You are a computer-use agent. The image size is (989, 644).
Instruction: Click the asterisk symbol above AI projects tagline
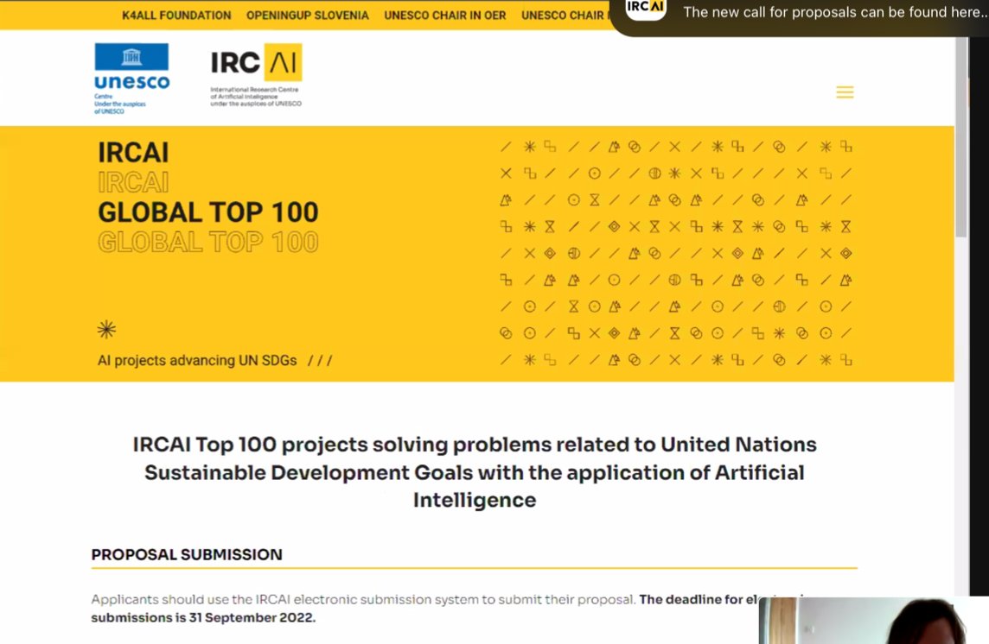106,330
